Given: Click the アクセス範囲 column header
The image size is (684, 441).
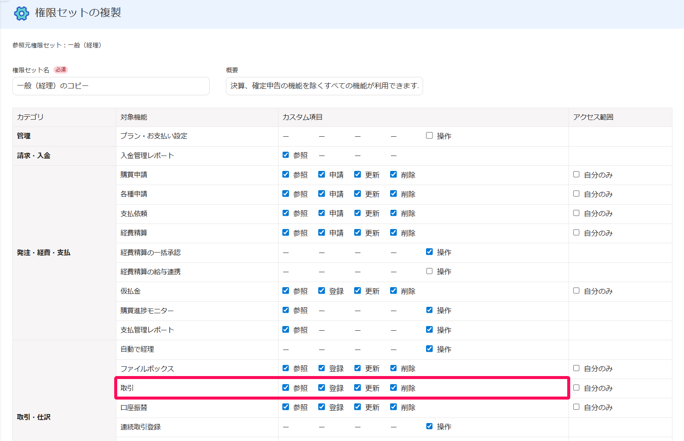Looking at the screenshot, I should 620,117.
